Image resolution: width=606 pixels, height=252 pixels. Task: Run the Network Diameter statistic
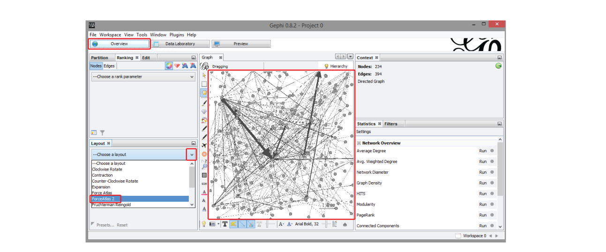tap(483, 172)
